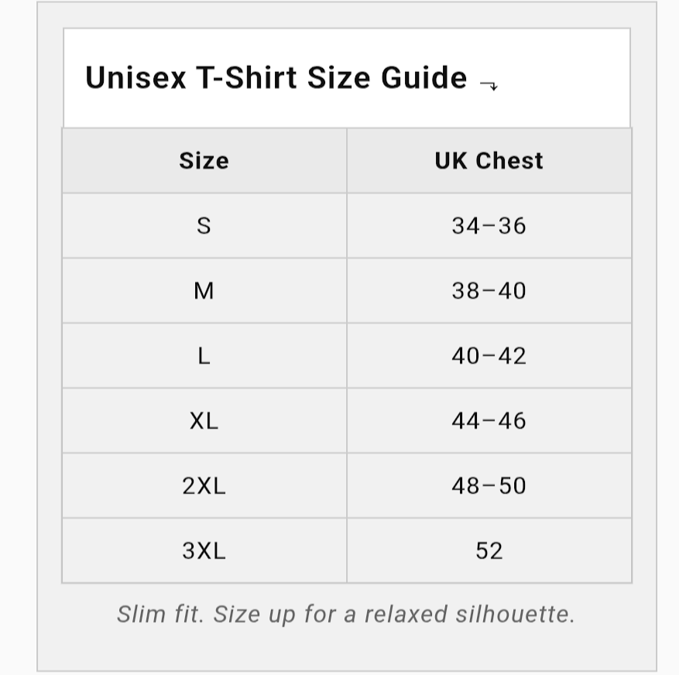Viewport: 679px width, 675px height.
Task: Click the 40–42 chest measurement
Action: point(489,355)
